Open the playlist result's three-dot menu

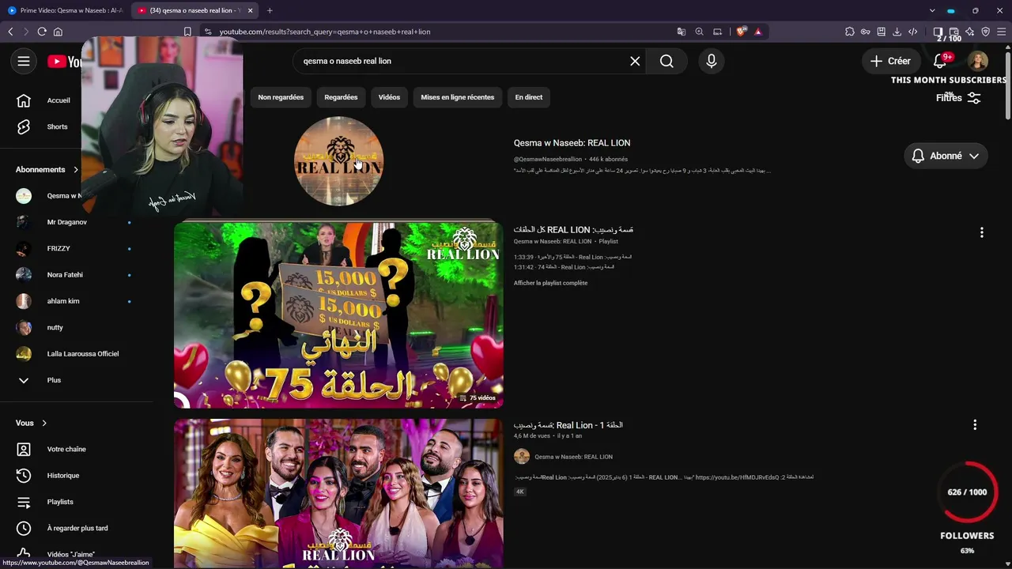click(981, 232)
